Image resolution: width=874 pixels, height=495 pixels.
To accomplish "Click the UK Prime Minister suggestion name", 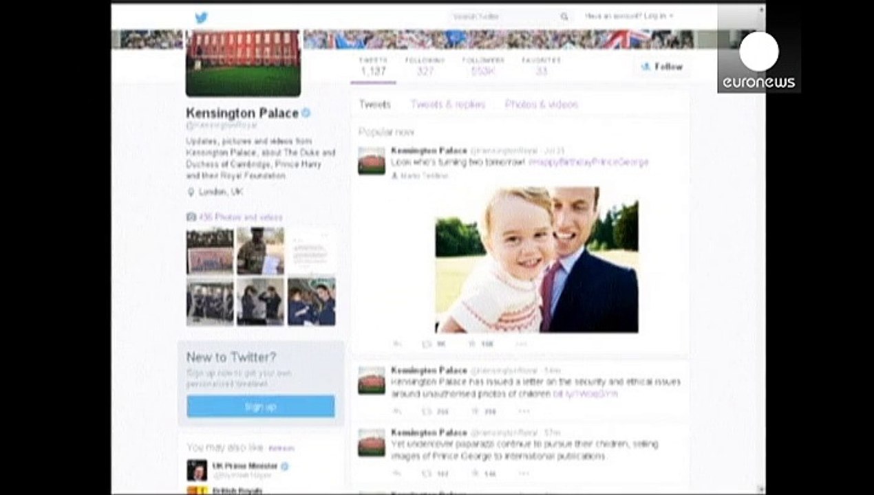I will point(245,466).
